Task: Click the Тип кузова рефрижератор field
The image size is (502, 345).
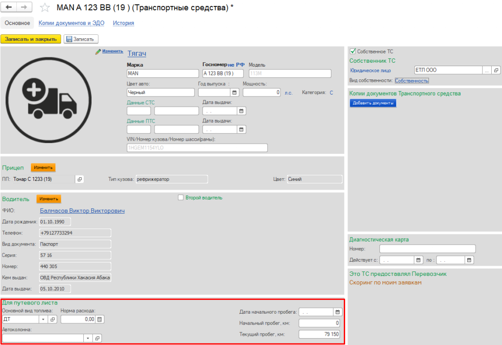Action: (172, 179)
